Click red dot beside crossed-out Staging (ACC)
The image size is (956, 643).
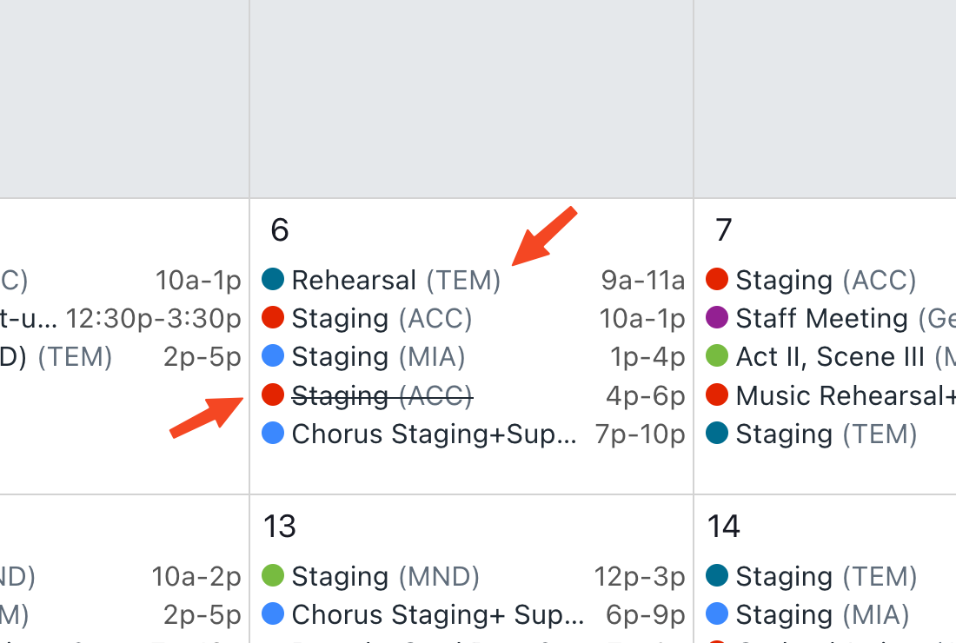273,395
